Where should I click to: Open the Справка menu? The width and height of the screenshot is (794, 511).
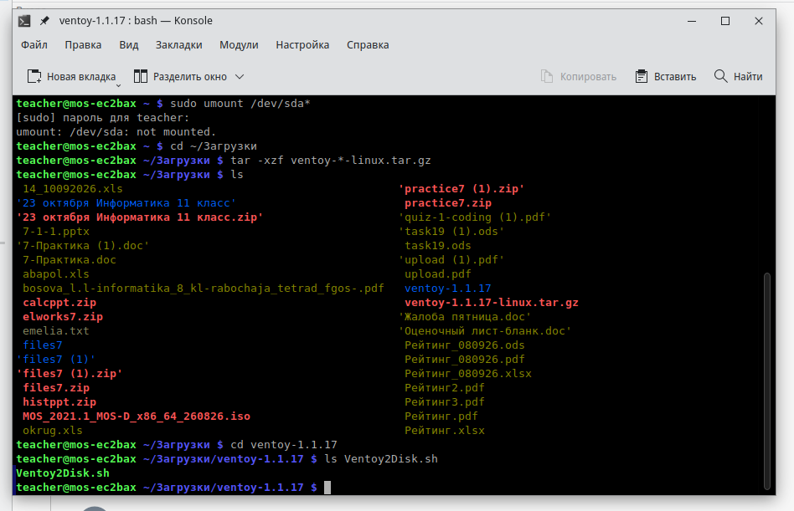coord(368,45)
